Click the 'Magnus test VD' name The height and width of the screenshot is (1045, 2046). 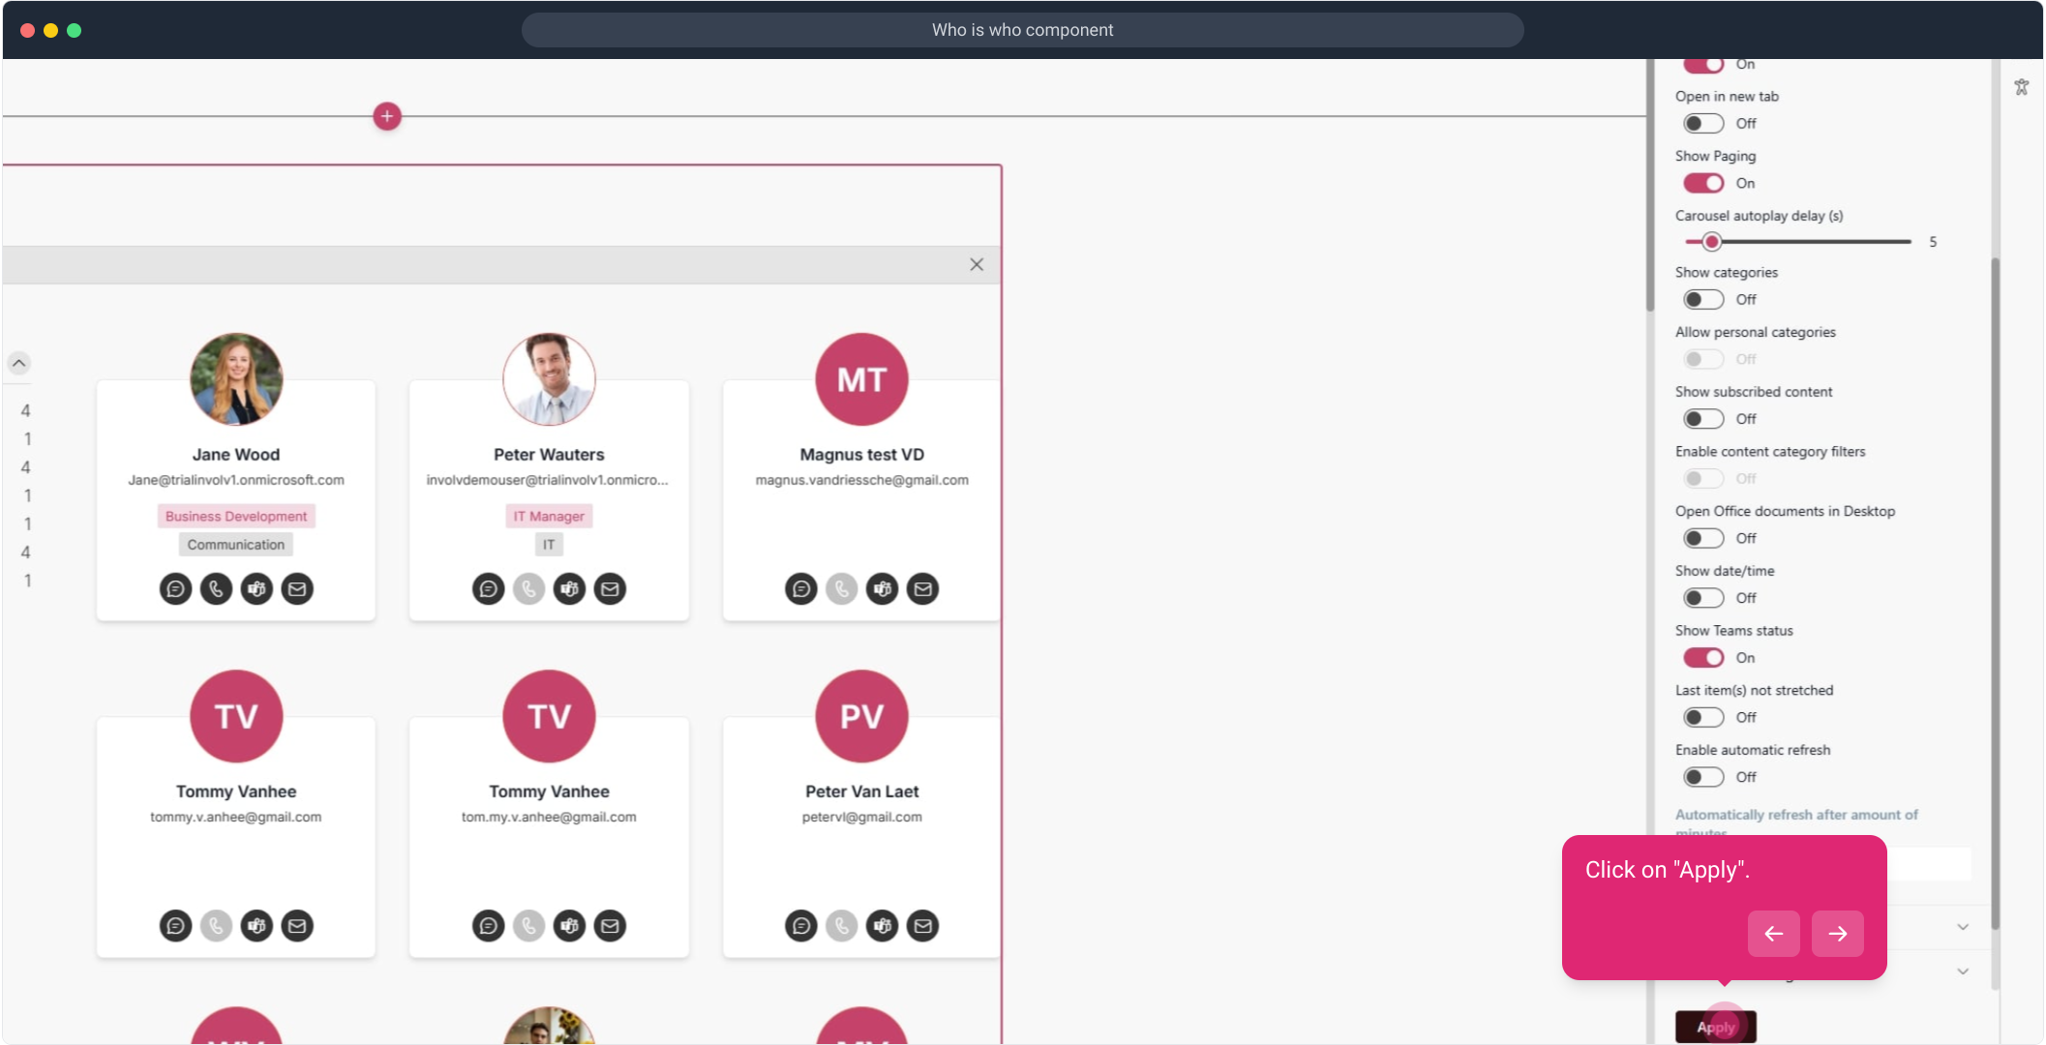pyautogui.click(x=861, y=455)
